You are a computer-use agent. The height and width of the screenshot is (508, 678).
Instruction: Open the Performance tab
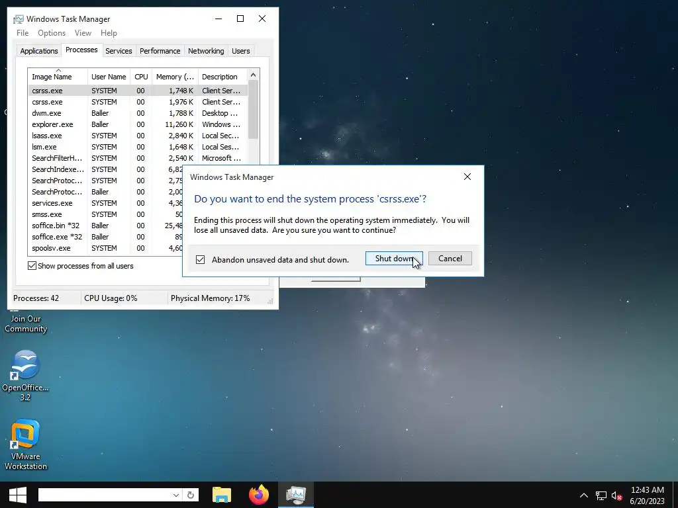pyautogui.click(x=160, y=51)
